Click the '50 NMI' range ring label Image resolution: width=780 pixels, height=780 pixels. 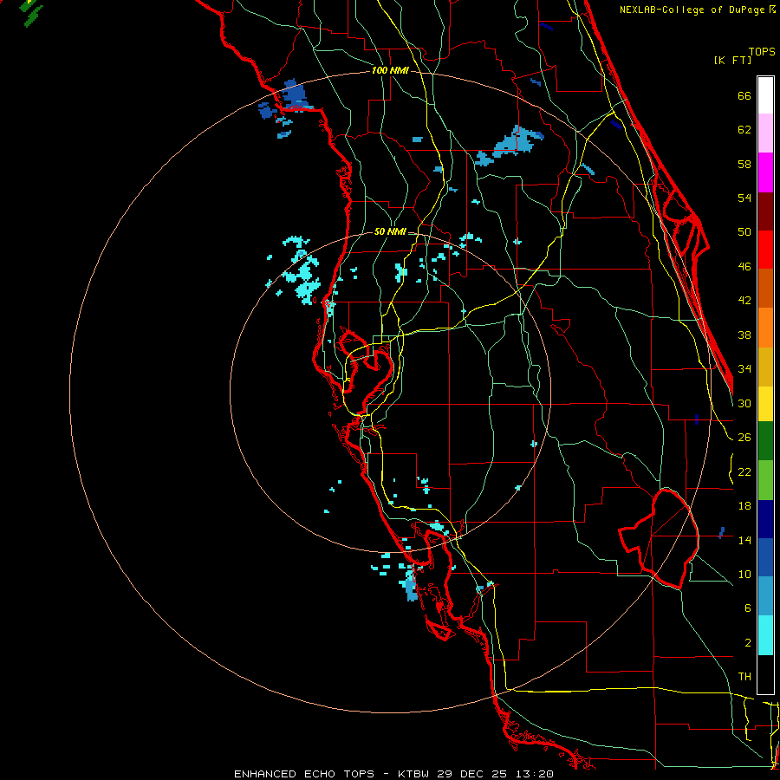390,231
